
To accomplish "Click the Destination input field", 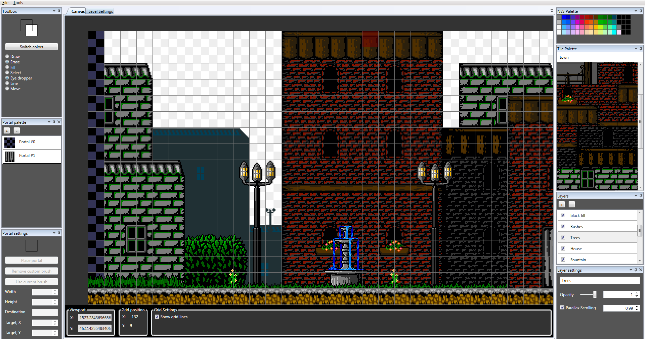I will (45, 312).
